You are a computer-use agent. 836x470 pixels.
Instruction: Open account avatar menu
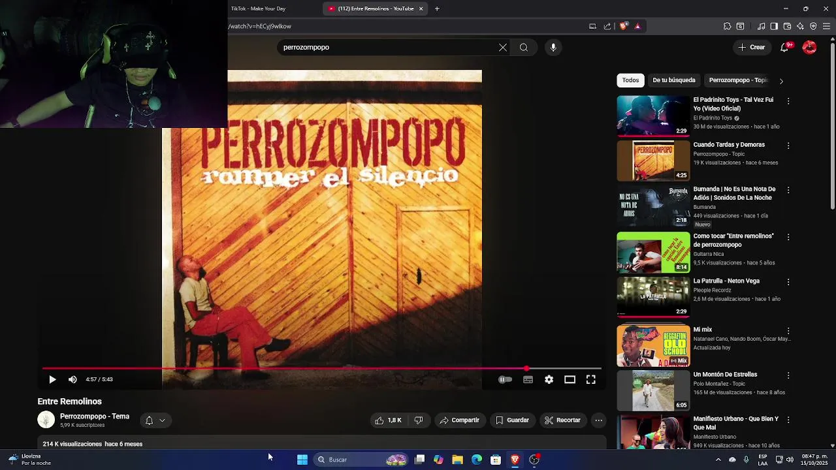point(809,47)
